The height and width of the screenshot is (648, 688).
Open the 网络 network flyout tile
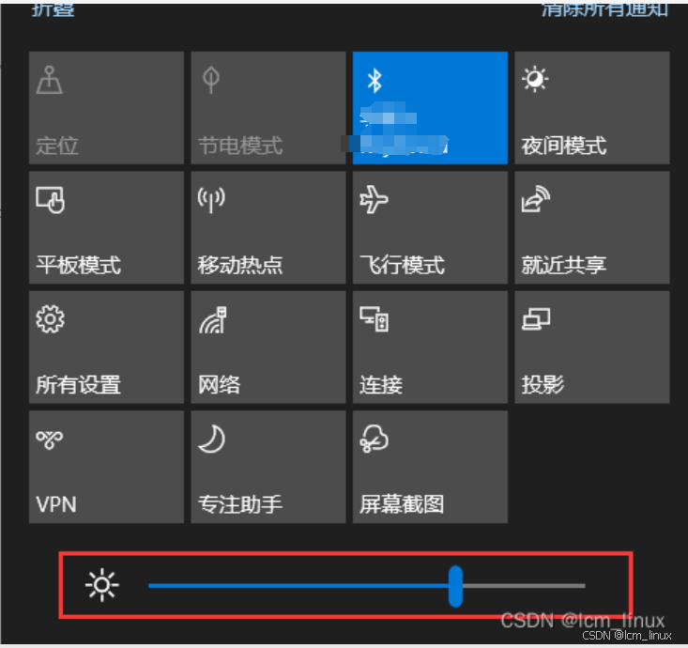tap(268, 347)
